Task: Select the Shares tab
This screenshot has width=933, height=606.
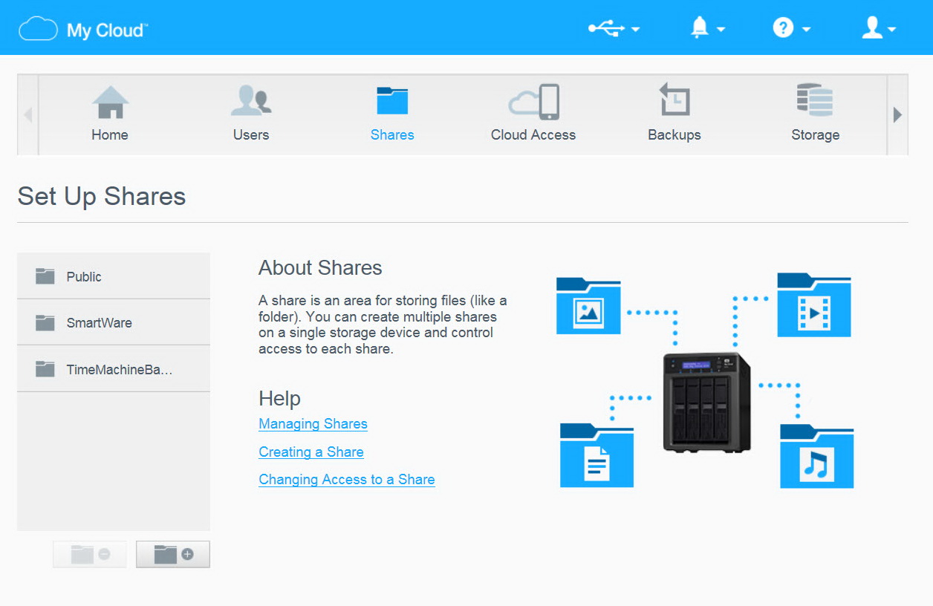Action: [x=392, y=113]
